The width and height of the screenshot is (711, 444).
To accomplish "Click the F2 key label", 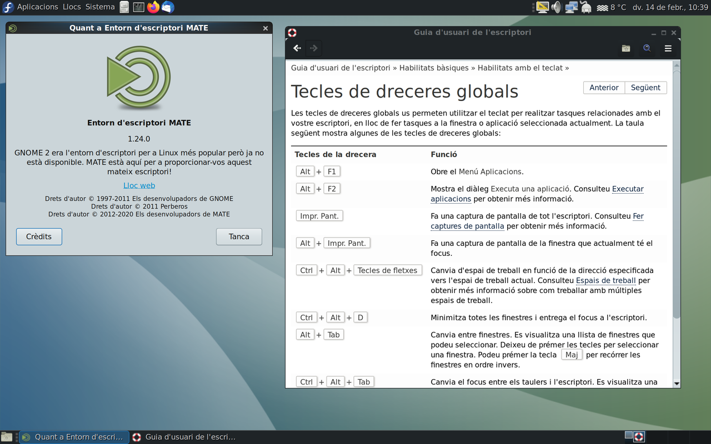I will click(332, 189).
